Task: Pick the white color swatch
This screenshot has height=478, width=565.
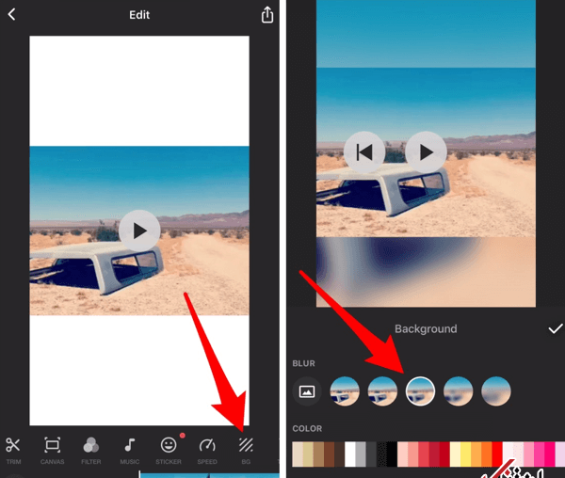Action: (350, 454)
